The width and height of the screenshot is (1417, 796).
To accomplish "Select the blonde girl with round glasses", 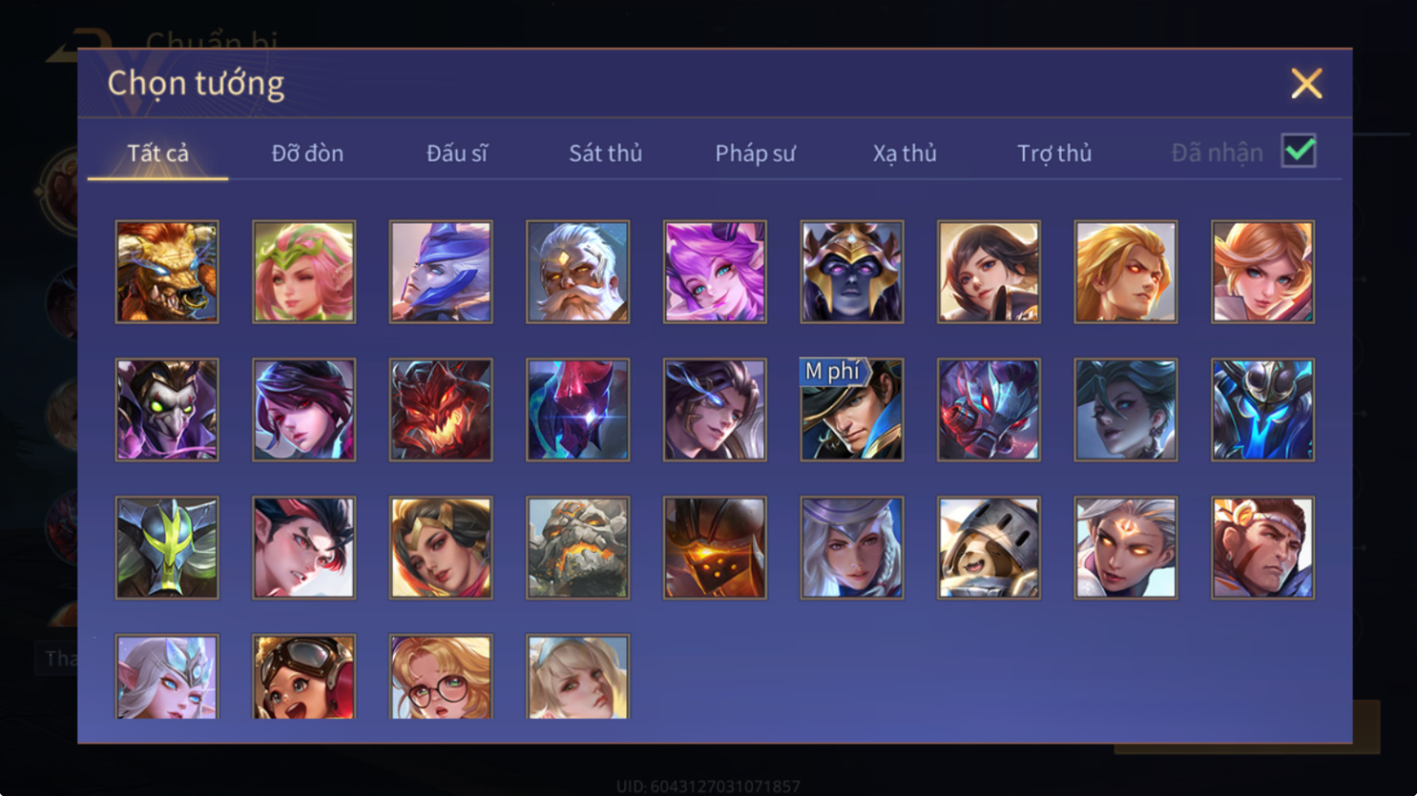I will point(440,677).
